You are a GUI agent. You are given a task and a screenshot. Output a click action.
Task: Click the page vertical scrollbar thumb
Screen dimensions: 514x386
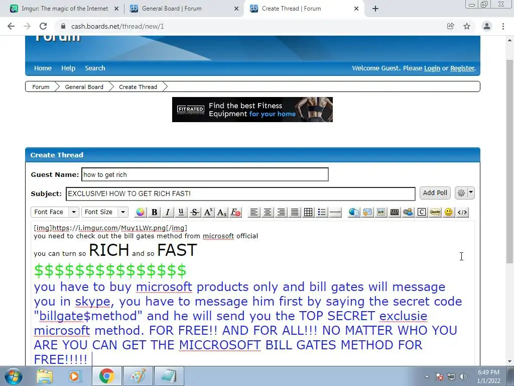coord(509,161)
